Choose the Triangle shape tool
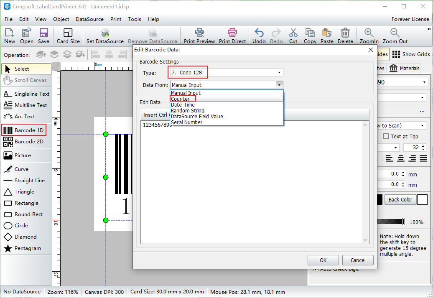The width and height of the screenshot is (433, 298). coord(26,192)
